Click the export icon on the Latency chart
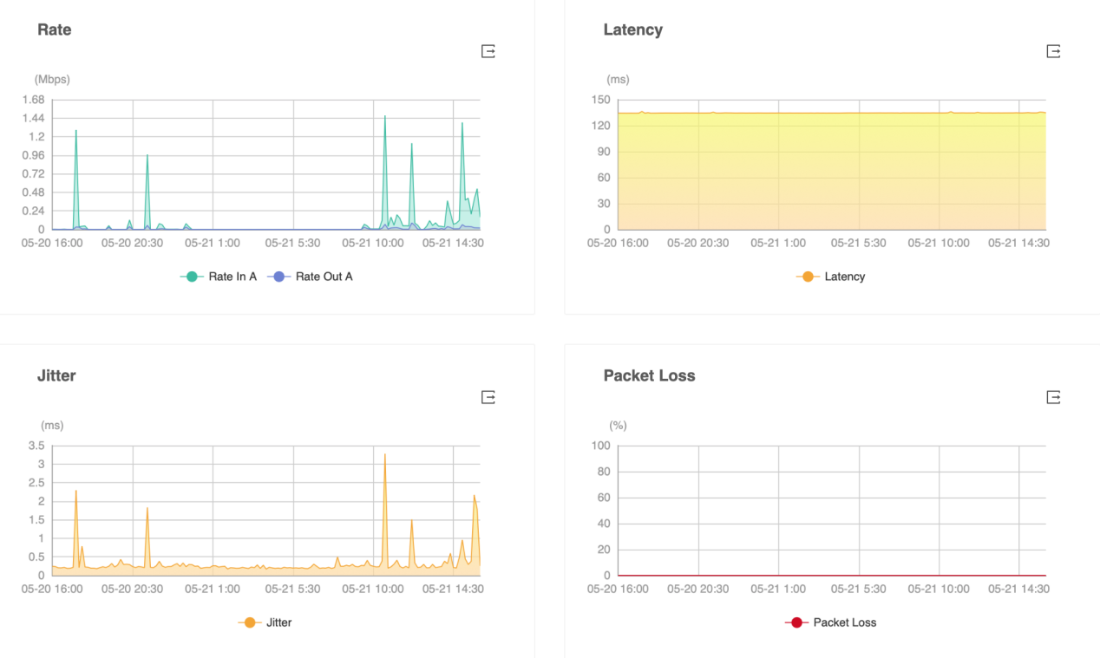This screenshot has width=1100, height=658. point(1053,52)
